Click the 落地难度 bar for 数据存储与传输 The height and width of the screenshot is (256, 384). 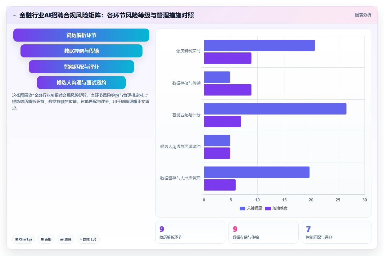tap(228, 90)
